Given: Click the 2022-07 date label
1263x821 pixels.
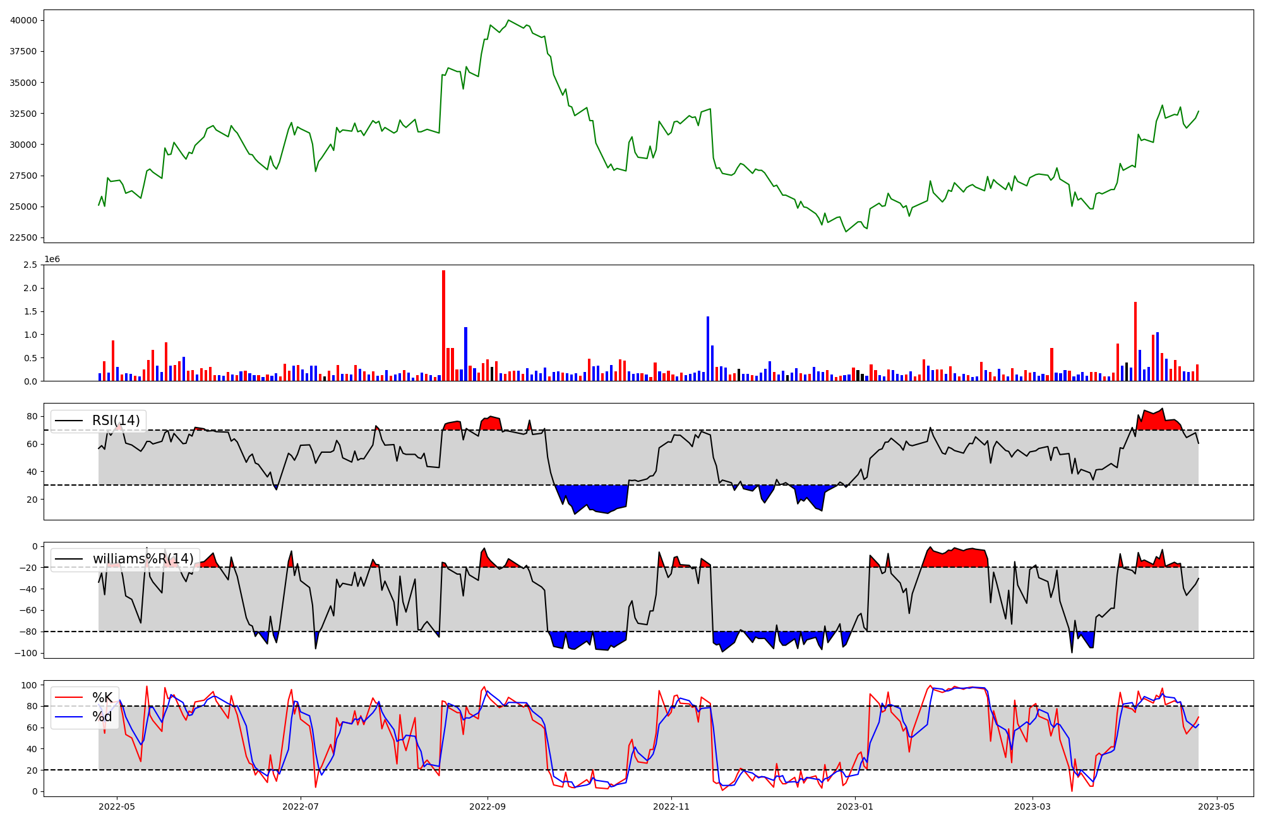Looking at the screenshot, I should coord(301,806).
